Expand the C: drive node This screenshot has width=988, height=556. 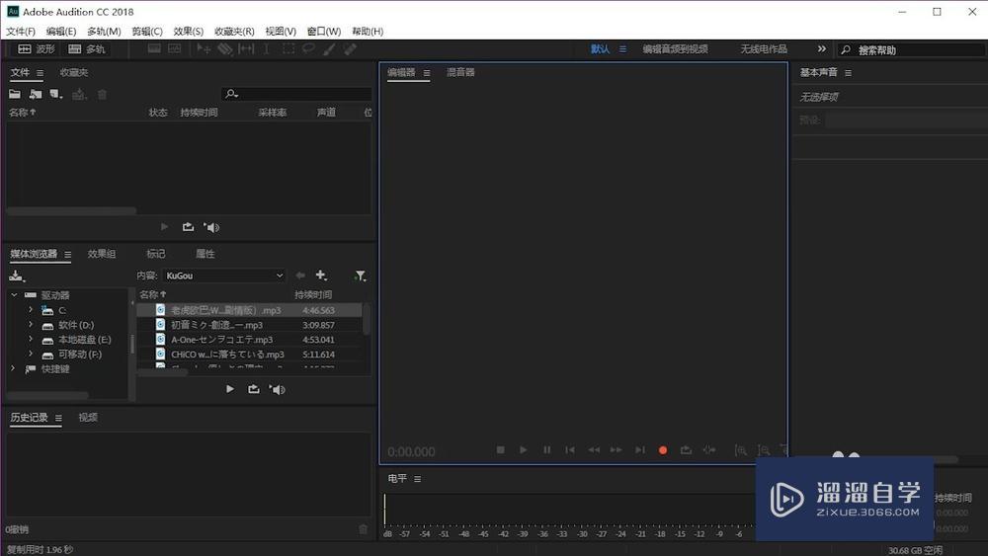31,309
